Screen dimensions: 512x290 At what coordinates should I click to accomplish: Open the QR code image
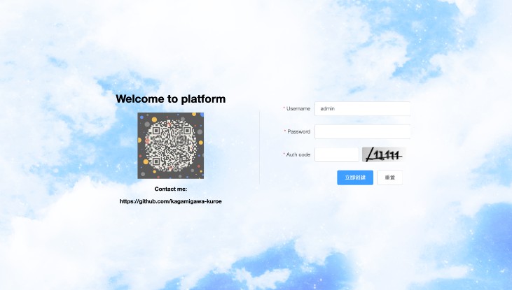(x=170, y=145)
